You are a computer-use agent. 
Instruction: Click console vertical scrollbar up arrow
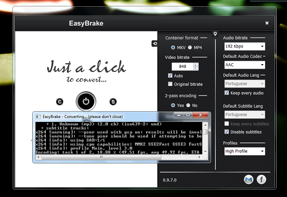pyautogui.click(x=205, y=125)
